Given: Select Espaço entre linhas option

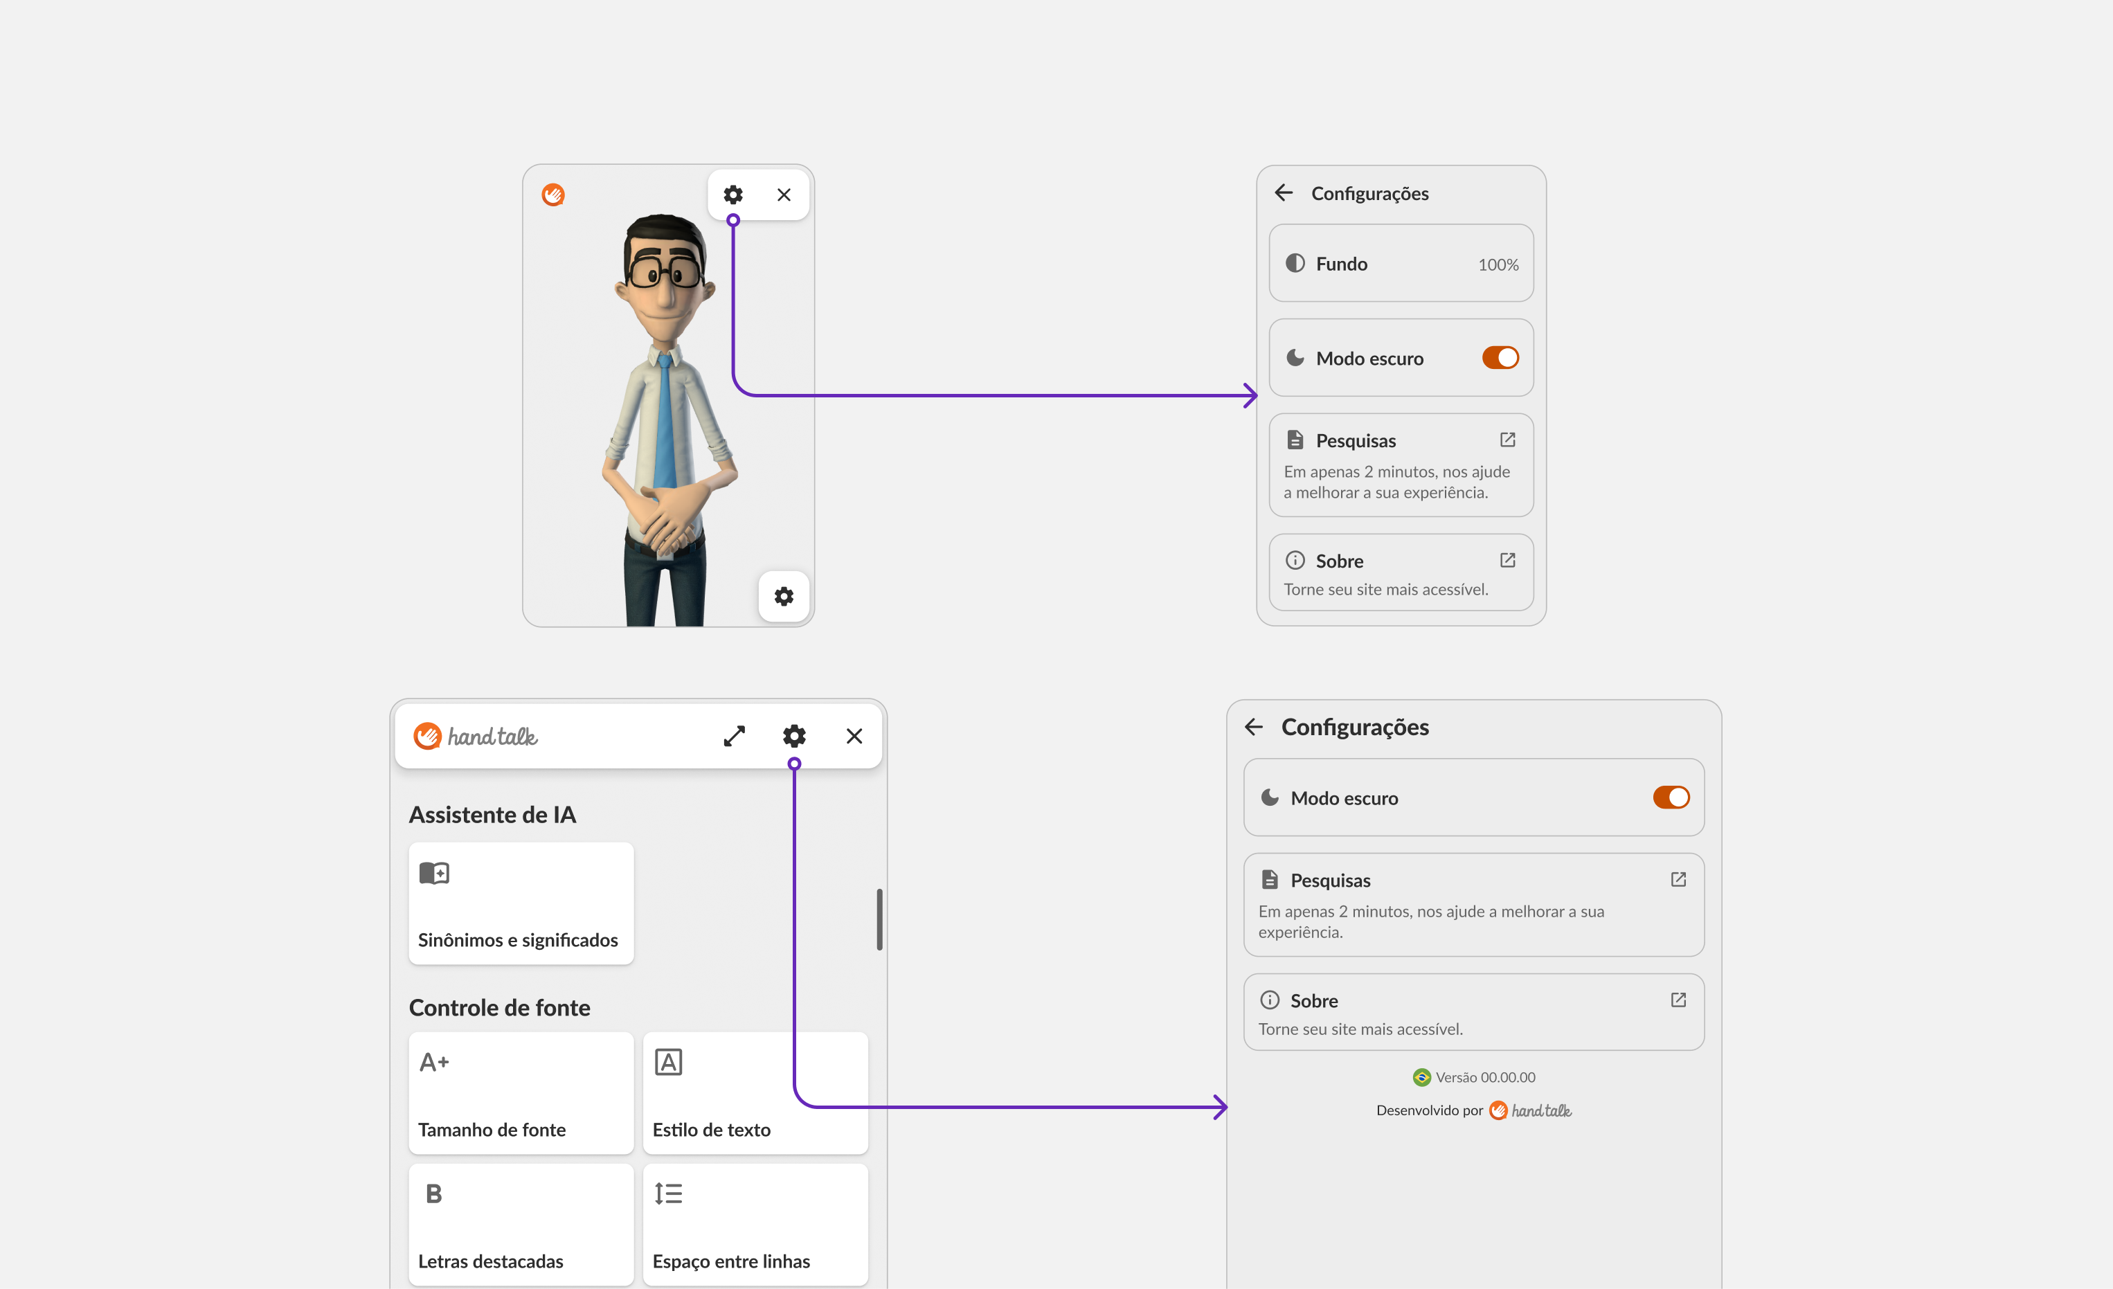Looking at the screenshot, I should point(755,1225).
